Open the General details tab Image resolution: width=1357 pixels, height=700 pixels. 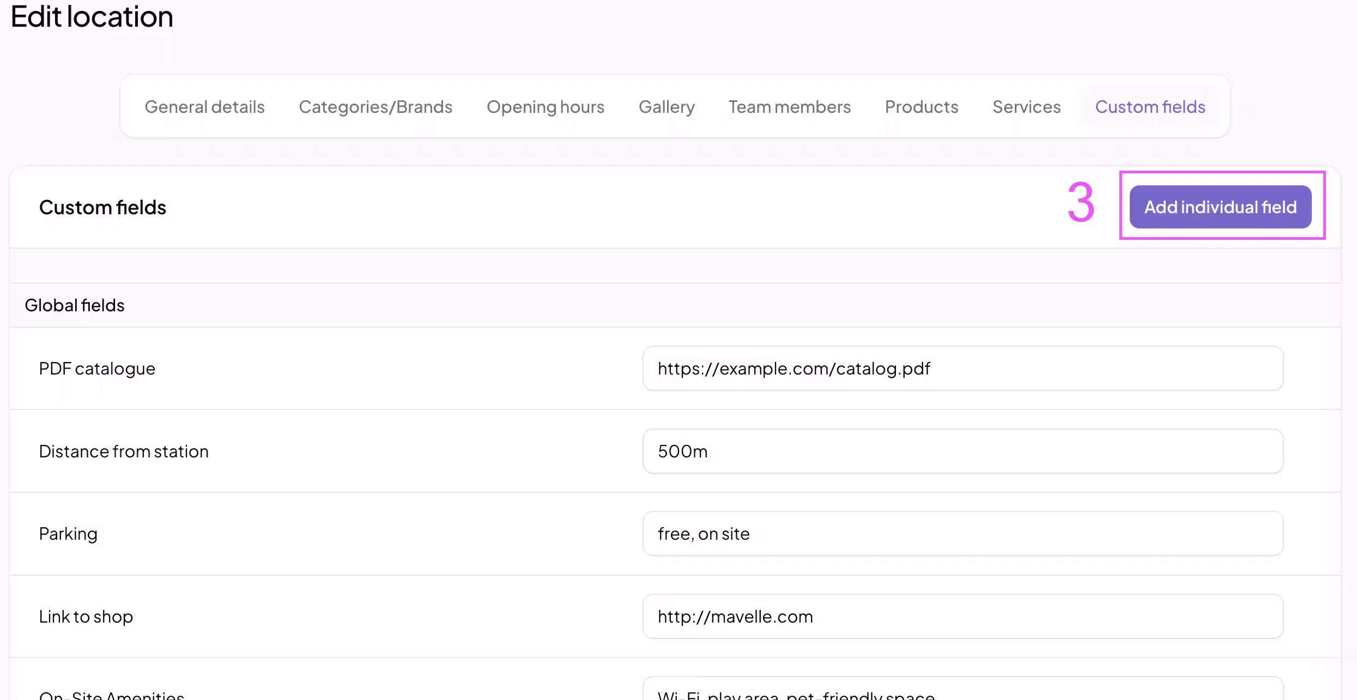[204, 107]
